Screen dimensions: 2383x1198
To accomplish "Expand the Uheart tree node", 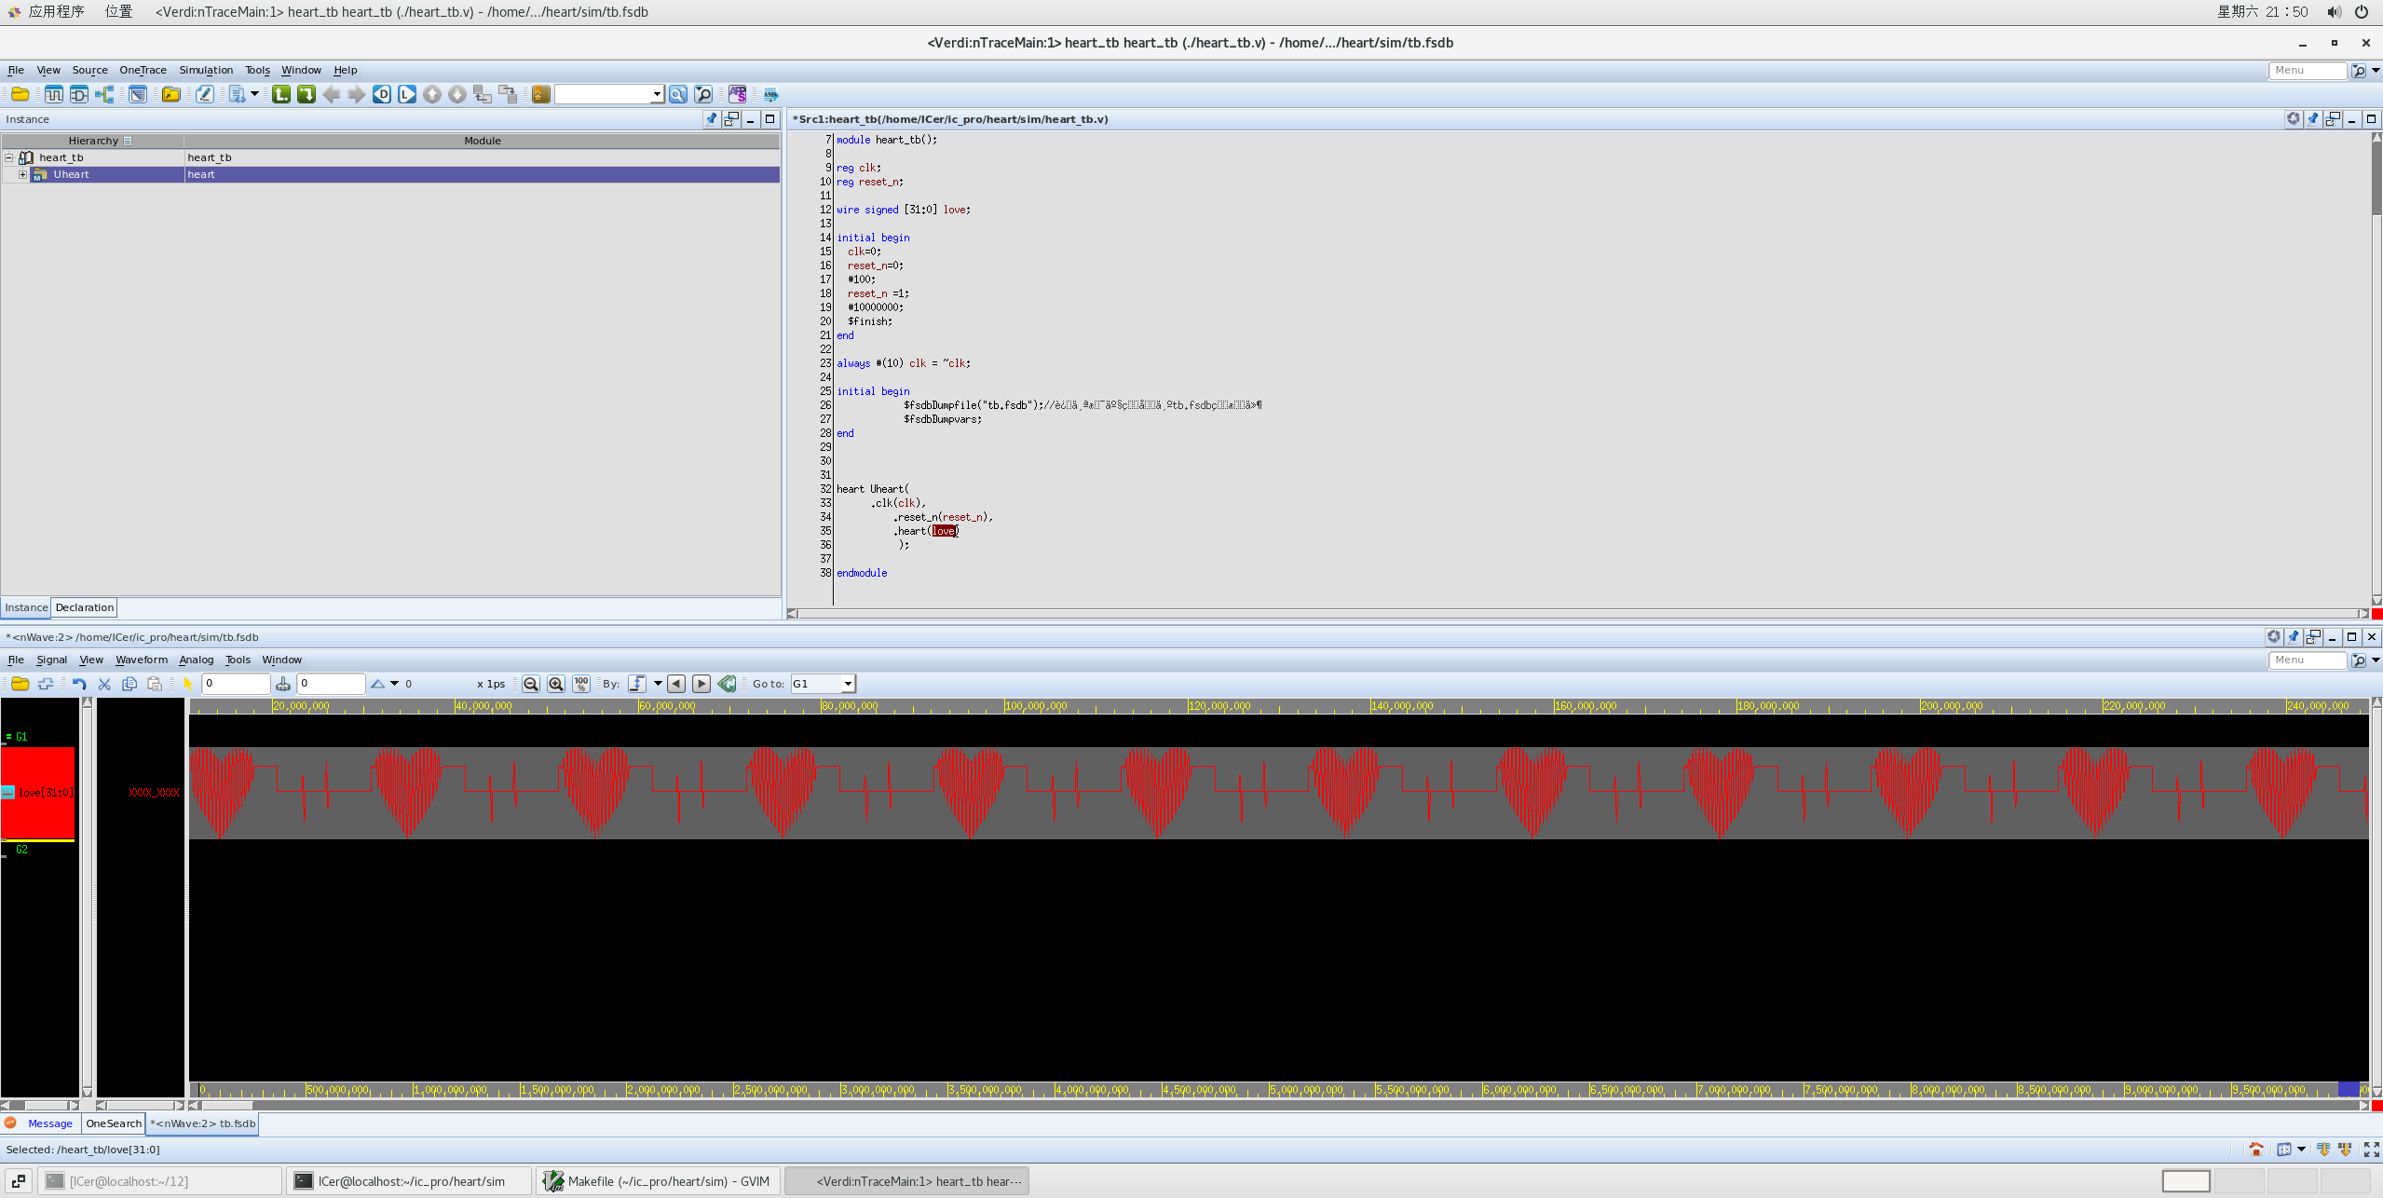I will (x=22, y=174).
